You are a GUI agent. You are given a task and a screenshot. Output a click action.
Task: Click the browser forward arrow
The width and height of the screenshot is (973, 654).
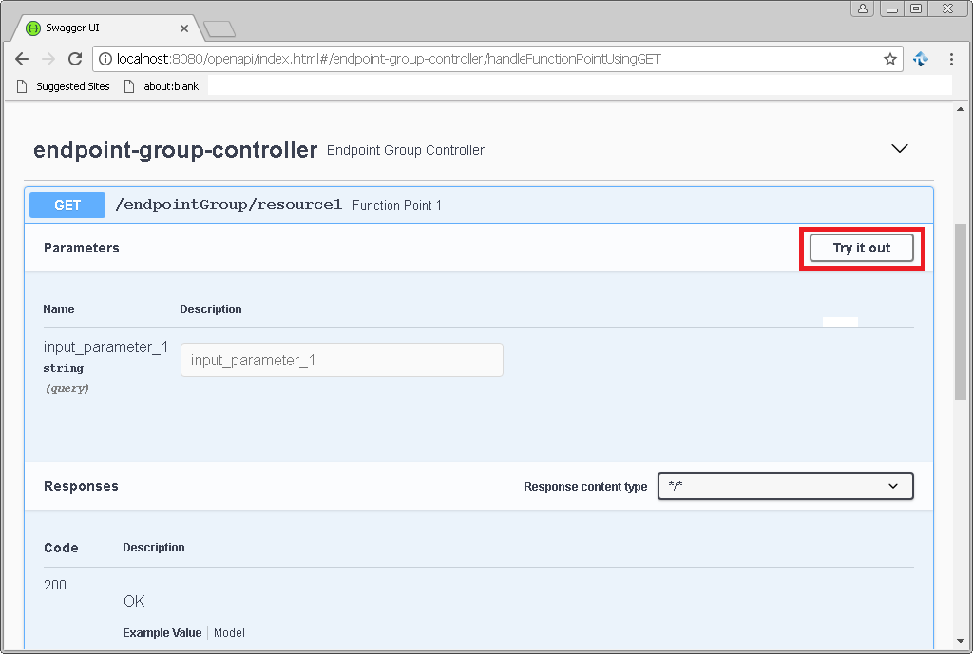pyautogui.click(x=48, y=59)
